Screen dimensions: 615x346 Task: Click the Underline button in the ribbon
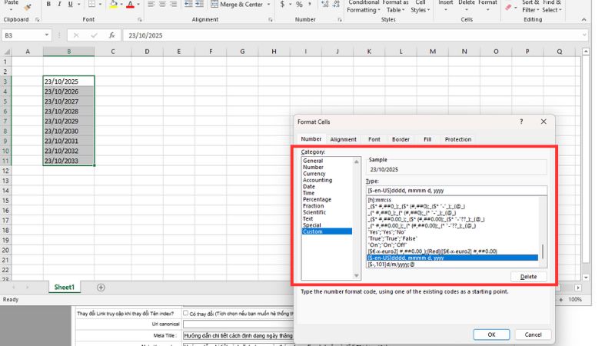coord(71,5)
